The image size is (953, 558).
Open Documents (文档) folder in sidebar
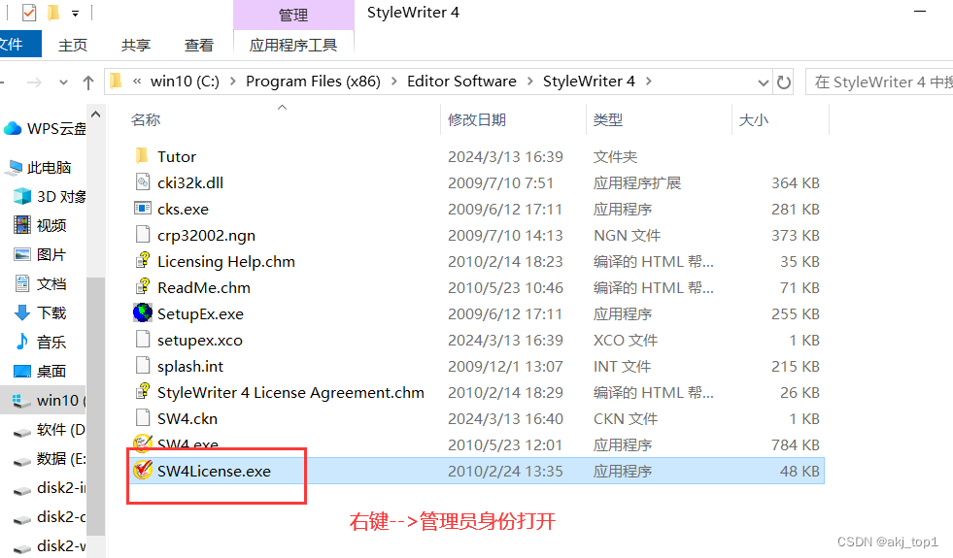(x=40, y=283)
